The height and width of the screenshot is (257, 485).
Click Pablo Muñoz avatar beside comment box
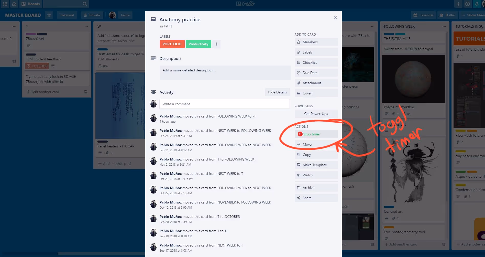153,104
